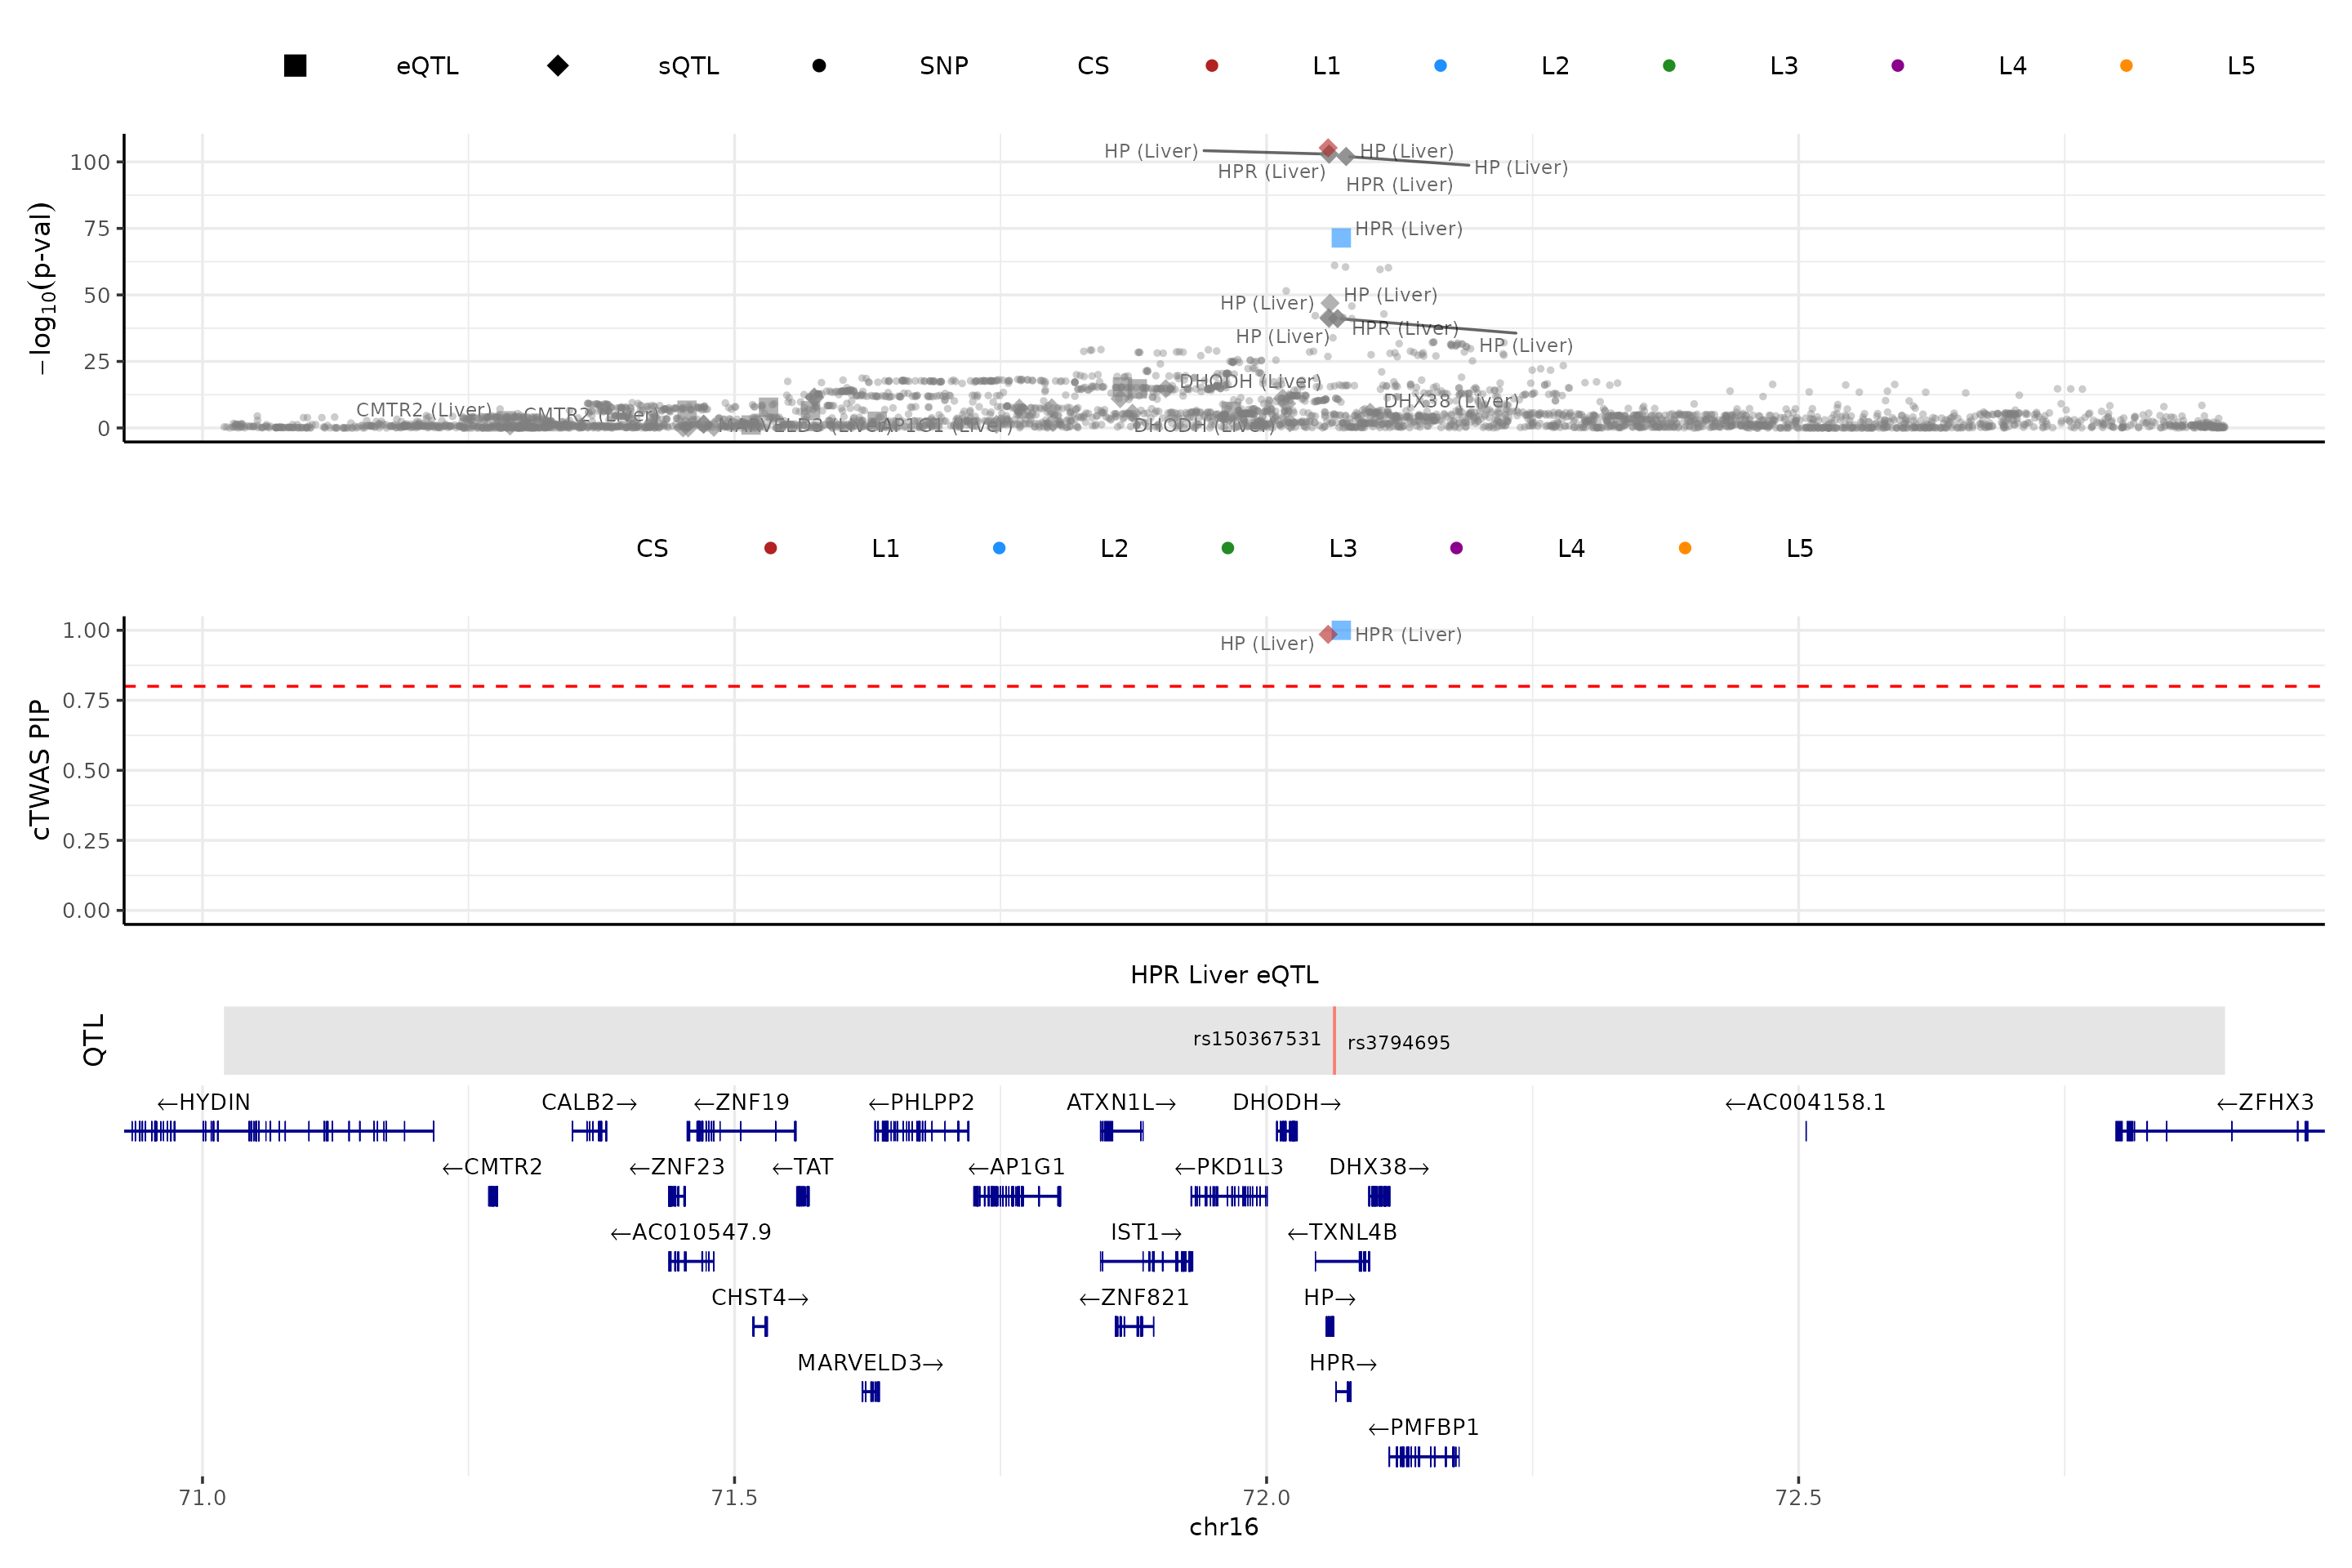
Task: Click the purple L4 dot in the cTWAS PIP legend
Action: [1456, 548]
